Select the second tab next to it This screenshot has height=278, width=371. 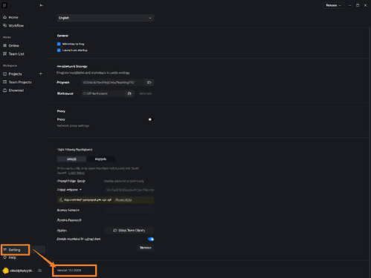[x=100, y=159]
